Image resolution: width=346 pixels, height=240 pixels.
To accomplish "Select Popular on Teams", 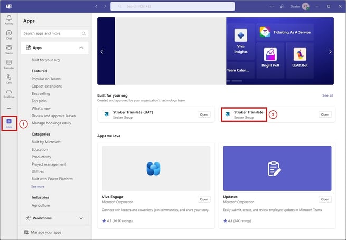I will (46, 79).
